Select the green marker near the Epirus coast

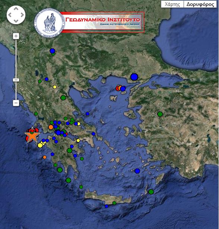[36, 114]
